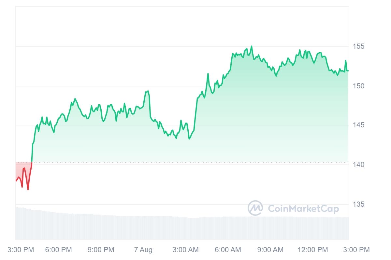The height and width of the screenshot is (260, 391).
Task: Click the red segment of the price line
Action: [24, 169]
